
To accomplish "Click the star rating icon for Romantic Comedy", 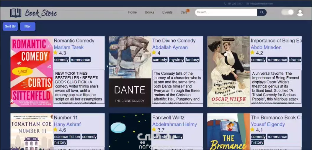I will click(x=55, y=52).
